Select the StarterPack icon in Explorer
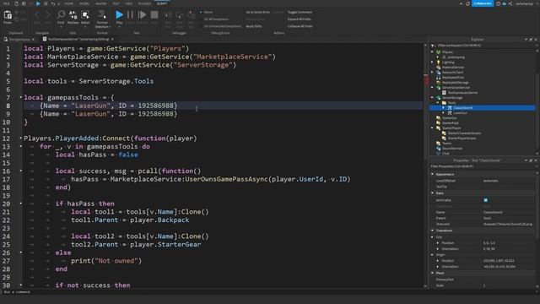The height and width of the screenshot is (304, 540). click(x=439, y=122)
